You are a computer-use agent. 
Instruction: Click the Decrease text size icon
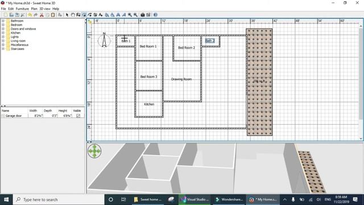pos(113,15)
